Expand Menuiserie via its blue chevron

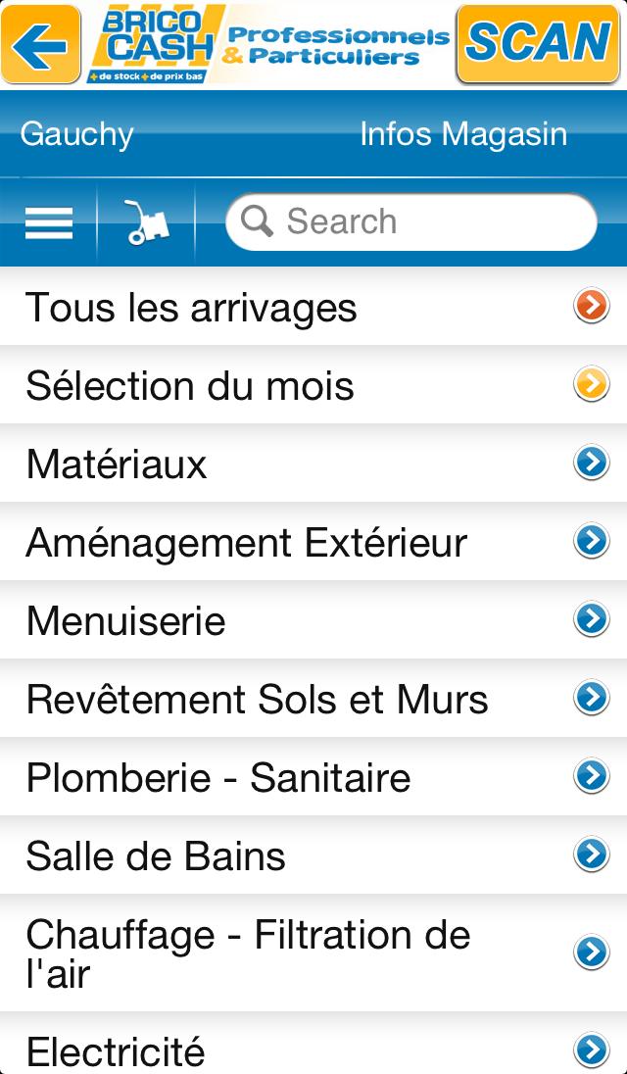point(591,618)
